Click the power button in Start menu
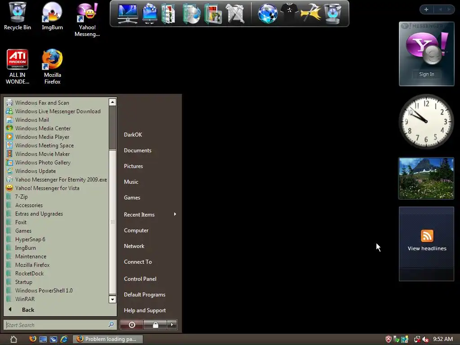Image resolution: width=460 pixels, height=345 pixels. coord(132,324)
